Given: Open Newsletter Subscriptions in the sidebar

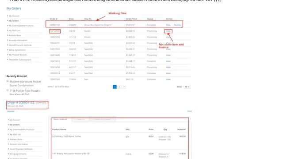Looking at the screenshot, I should (20, 60).
